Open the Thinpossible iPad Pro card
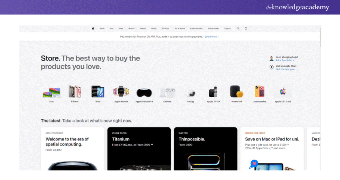This screenshot has width=340, height=180. point(205,149)
